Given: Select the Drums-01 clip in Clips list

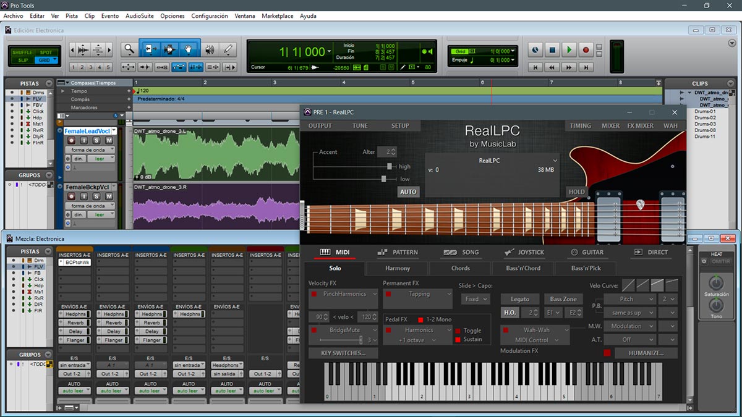Looking at the screenshot, I should [705, 111].
